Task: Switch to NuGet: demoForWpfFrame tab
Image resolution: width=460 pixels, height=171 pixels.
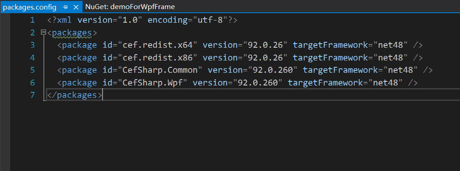Action: [x=130, y=7]
